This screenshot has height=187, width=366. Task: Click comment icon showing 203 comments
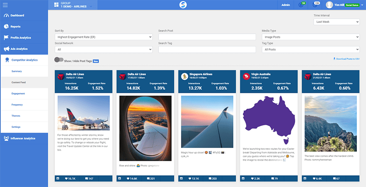(x=210, y=179)
